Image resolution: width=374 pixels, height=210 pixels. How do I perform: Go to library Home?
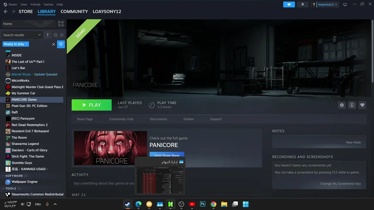tap(28, 24)
